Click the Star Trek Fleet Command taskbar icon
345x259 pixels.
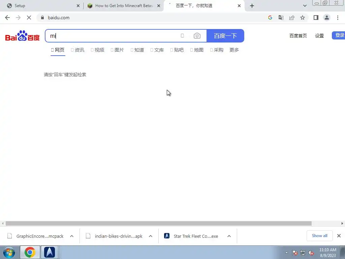click(x=50, y=252)
